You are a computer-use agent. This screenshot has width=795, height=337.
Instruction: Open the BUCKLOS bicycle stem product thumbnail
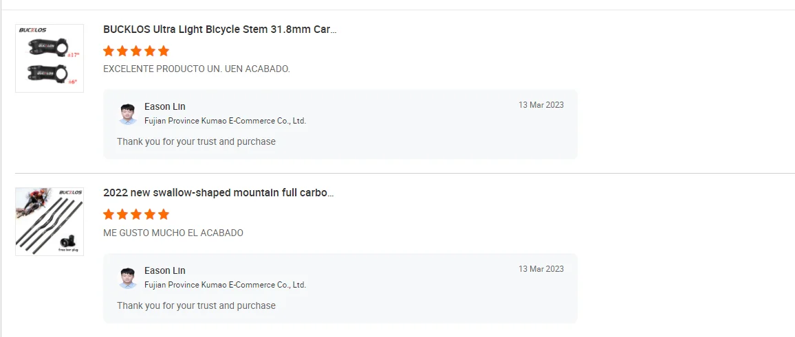[x=50, y=58]
